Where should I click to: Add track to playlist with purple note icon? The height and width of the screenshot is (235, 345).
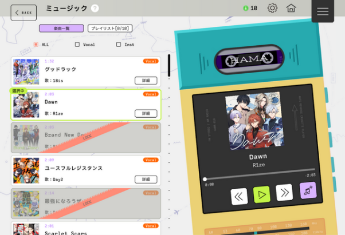click(308, 190)
